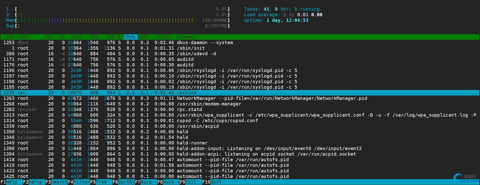This screenshot has width=480, height=185.
Task: Click F7 Nice - to lower niceness
Action: coord(146,182)
